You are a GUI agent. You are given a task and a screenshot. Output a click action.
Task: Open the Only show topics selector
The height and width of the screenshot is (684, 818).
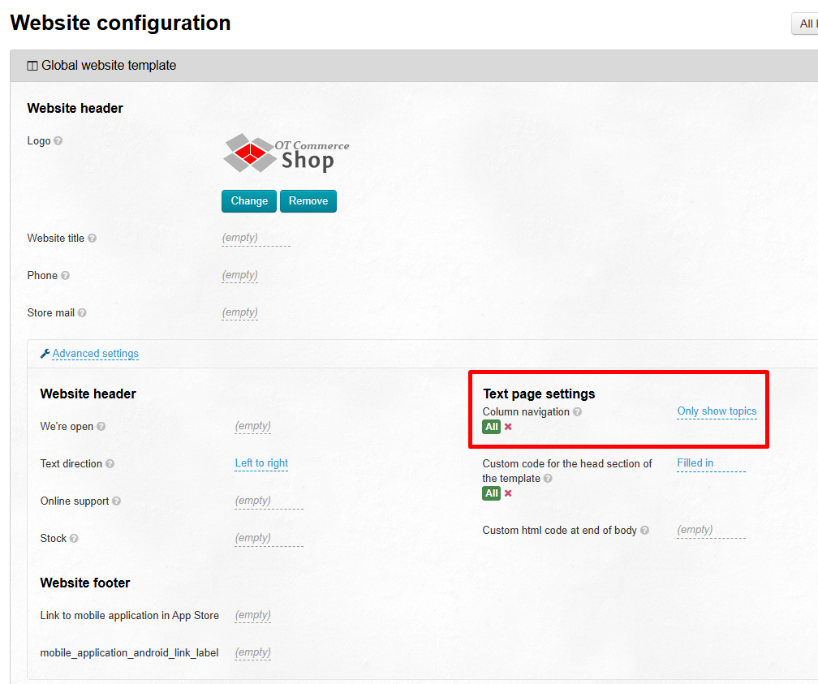pyautogui.click(x=717, y=411)
